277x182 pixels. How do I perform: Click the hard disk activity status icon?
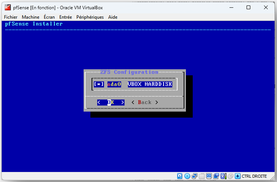click(x=180, y=176)
